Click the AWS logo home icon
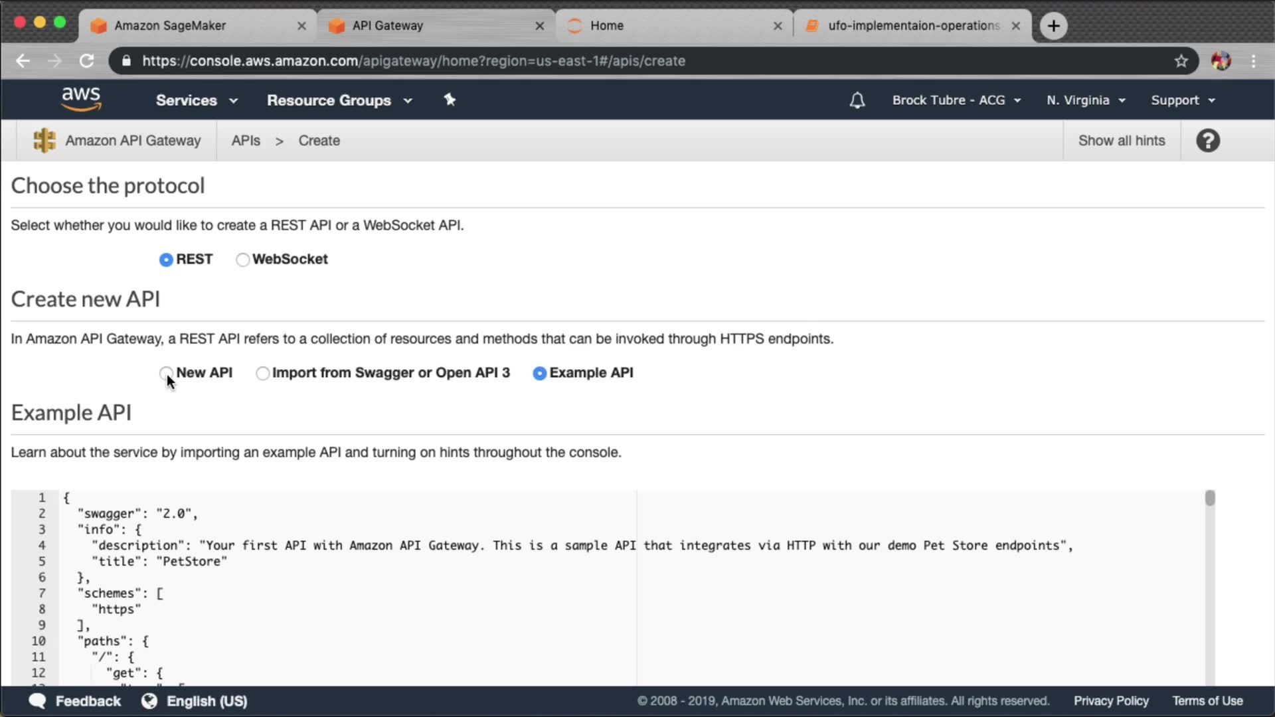 tap(81, 99)
